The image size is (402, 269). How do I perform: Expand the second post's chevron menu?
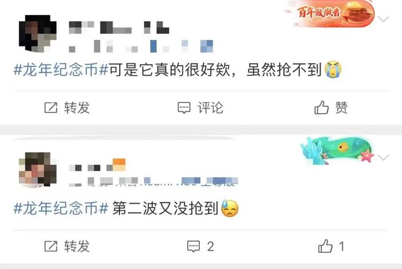(384, 157)
